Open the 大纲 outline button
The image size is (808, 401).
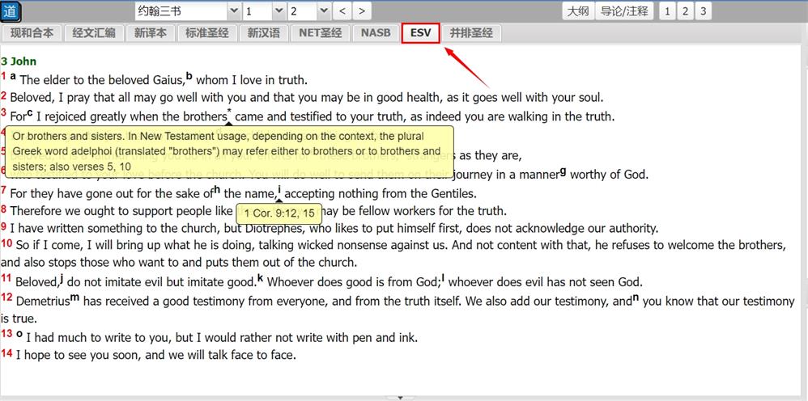pyautogui.click(x=577, y=11)
